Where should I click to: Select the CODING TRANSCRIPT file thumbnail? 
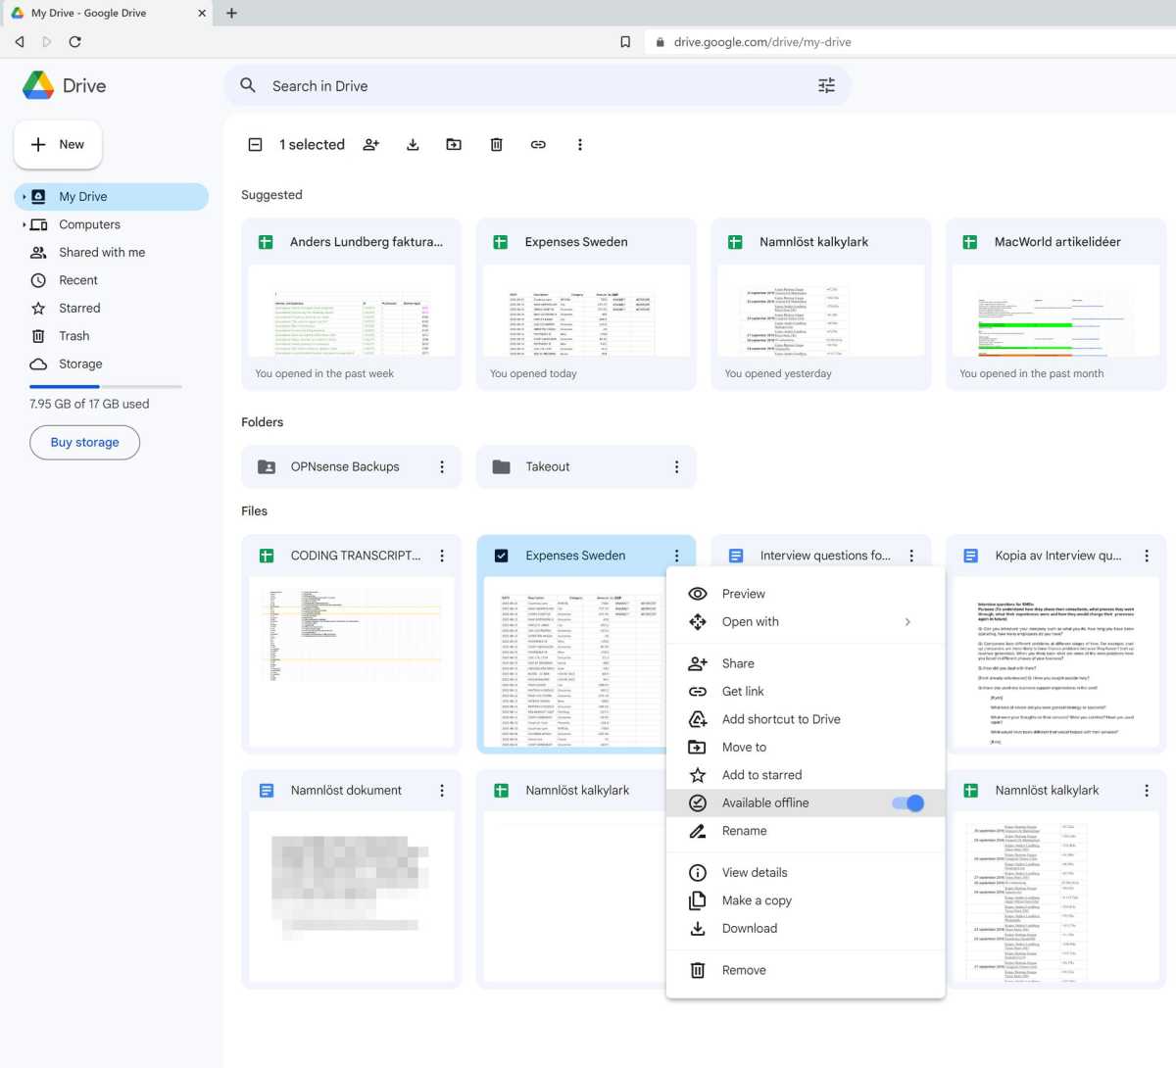coord(351,661)
